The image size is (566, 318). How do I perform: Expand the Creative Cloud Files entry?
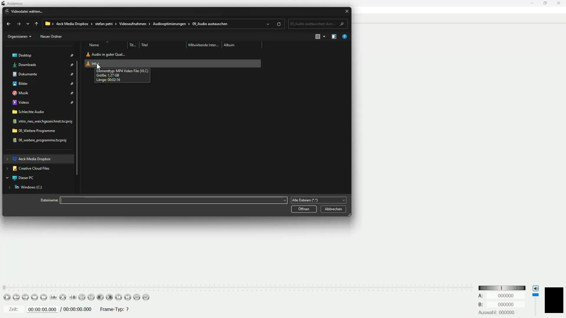click(7, 168)
